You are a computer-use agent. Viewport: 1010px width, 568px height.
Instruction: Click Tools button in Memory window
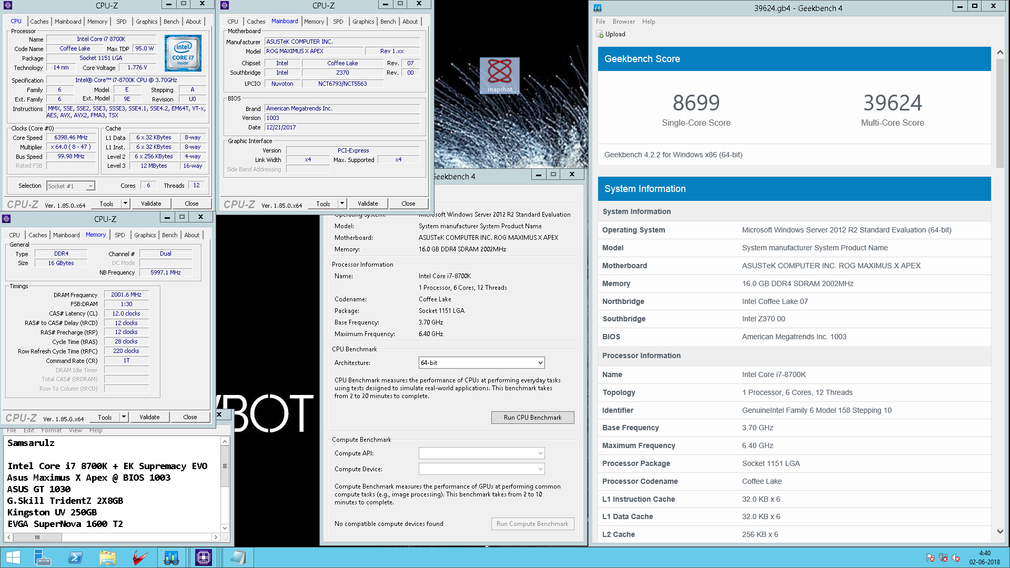[x=105, y=417]
